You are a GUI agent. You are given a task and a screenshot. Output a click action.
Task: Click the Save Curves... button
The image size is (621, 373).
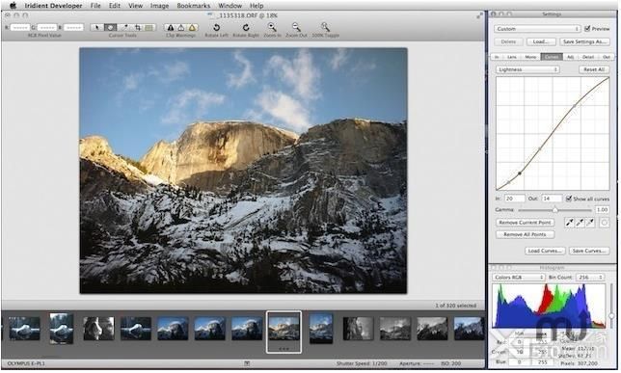click(x=589, y=251)
